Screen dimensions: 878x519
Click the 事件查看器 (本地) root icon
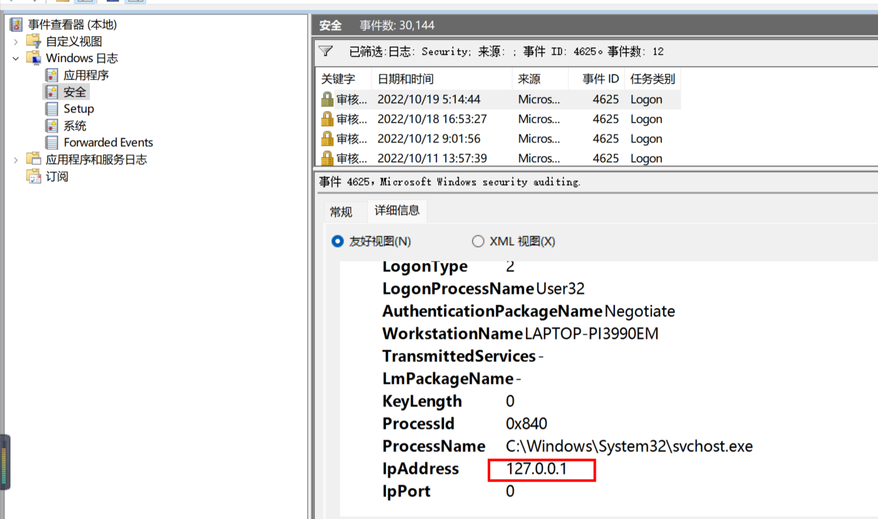[16, 25]
